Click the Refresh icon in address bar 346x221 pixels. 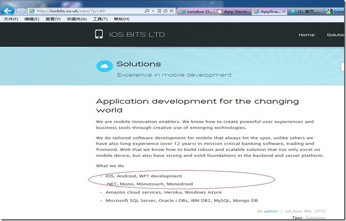click(x=165, y=11)
